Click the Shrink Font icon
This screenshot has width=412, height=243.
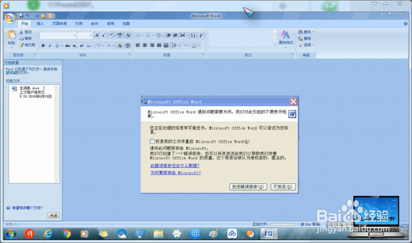(x=103, y=35)
